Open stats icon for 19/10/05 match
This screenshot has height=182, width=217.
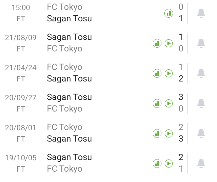point(157,164)
